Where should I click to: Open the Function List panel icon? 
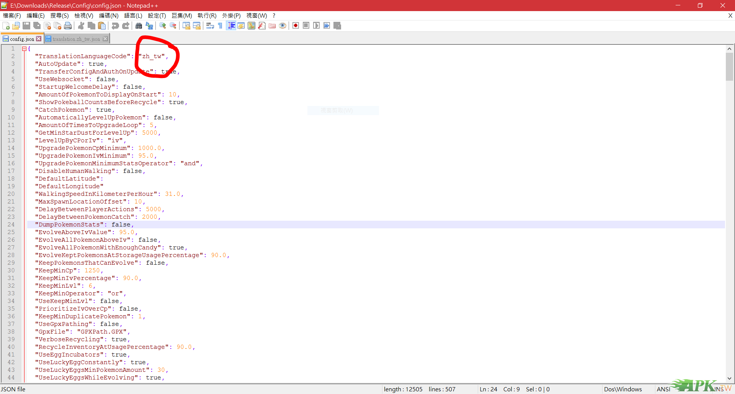tap(262, 26)
